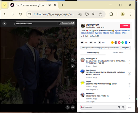
Task: Install app icon in address bar
Action: click(87, 14)
